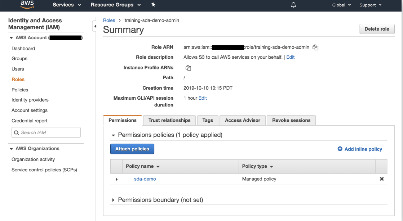Open the Services dropdown menu
Image resolution: width=403 pixels, height=221 pixels.
coord(67,5)
